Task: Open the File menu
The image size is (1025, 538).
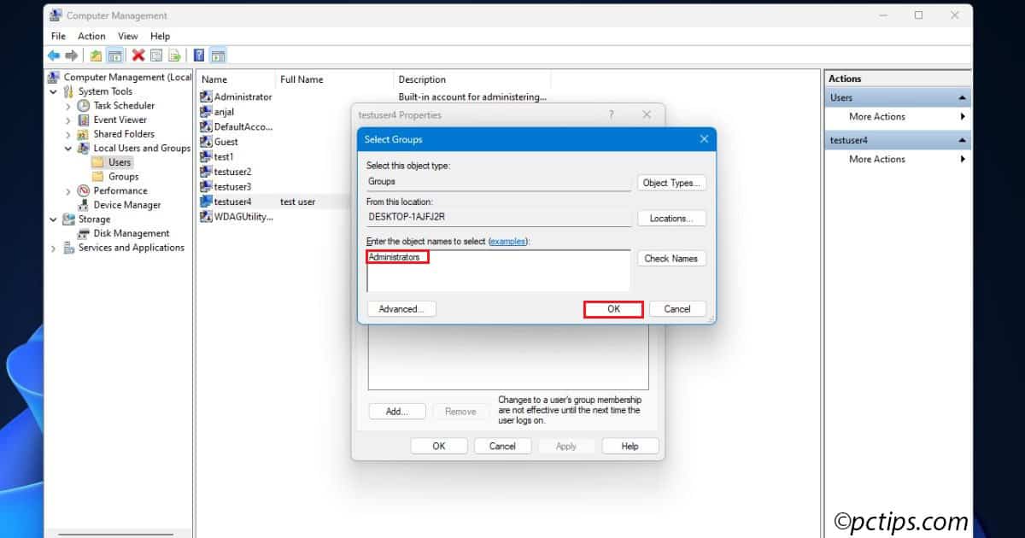Action: pos(58,36)
